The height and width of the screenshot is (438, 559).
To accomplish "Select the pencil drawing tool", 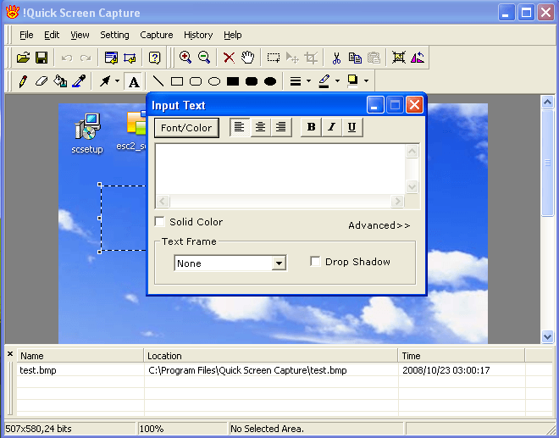I will tap(23, 81).
